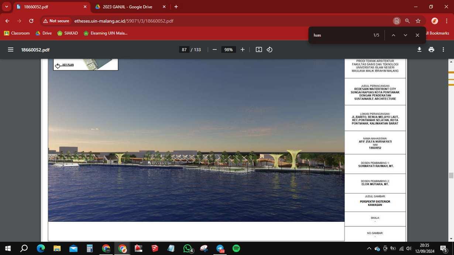This screenshot has width=454, height=255.
Task: Click the browser forward arrow
Action: (19, 21)
